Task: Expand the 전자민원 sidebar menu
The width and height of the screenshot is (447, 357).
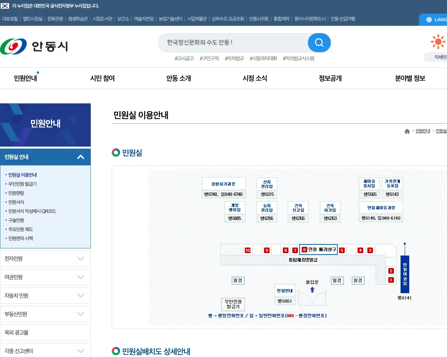Action: coord(45,259)
